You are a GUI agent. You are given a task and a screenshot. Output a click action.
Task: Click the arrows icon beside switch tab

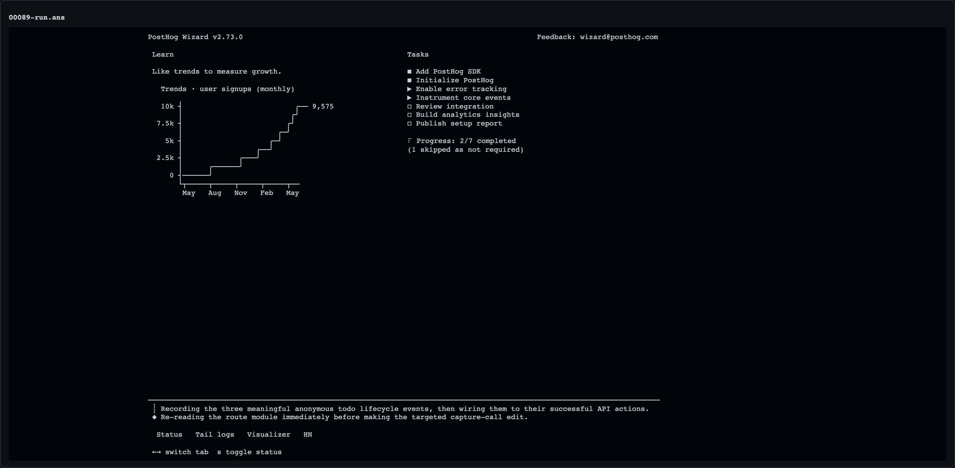(x=156, y=452)
